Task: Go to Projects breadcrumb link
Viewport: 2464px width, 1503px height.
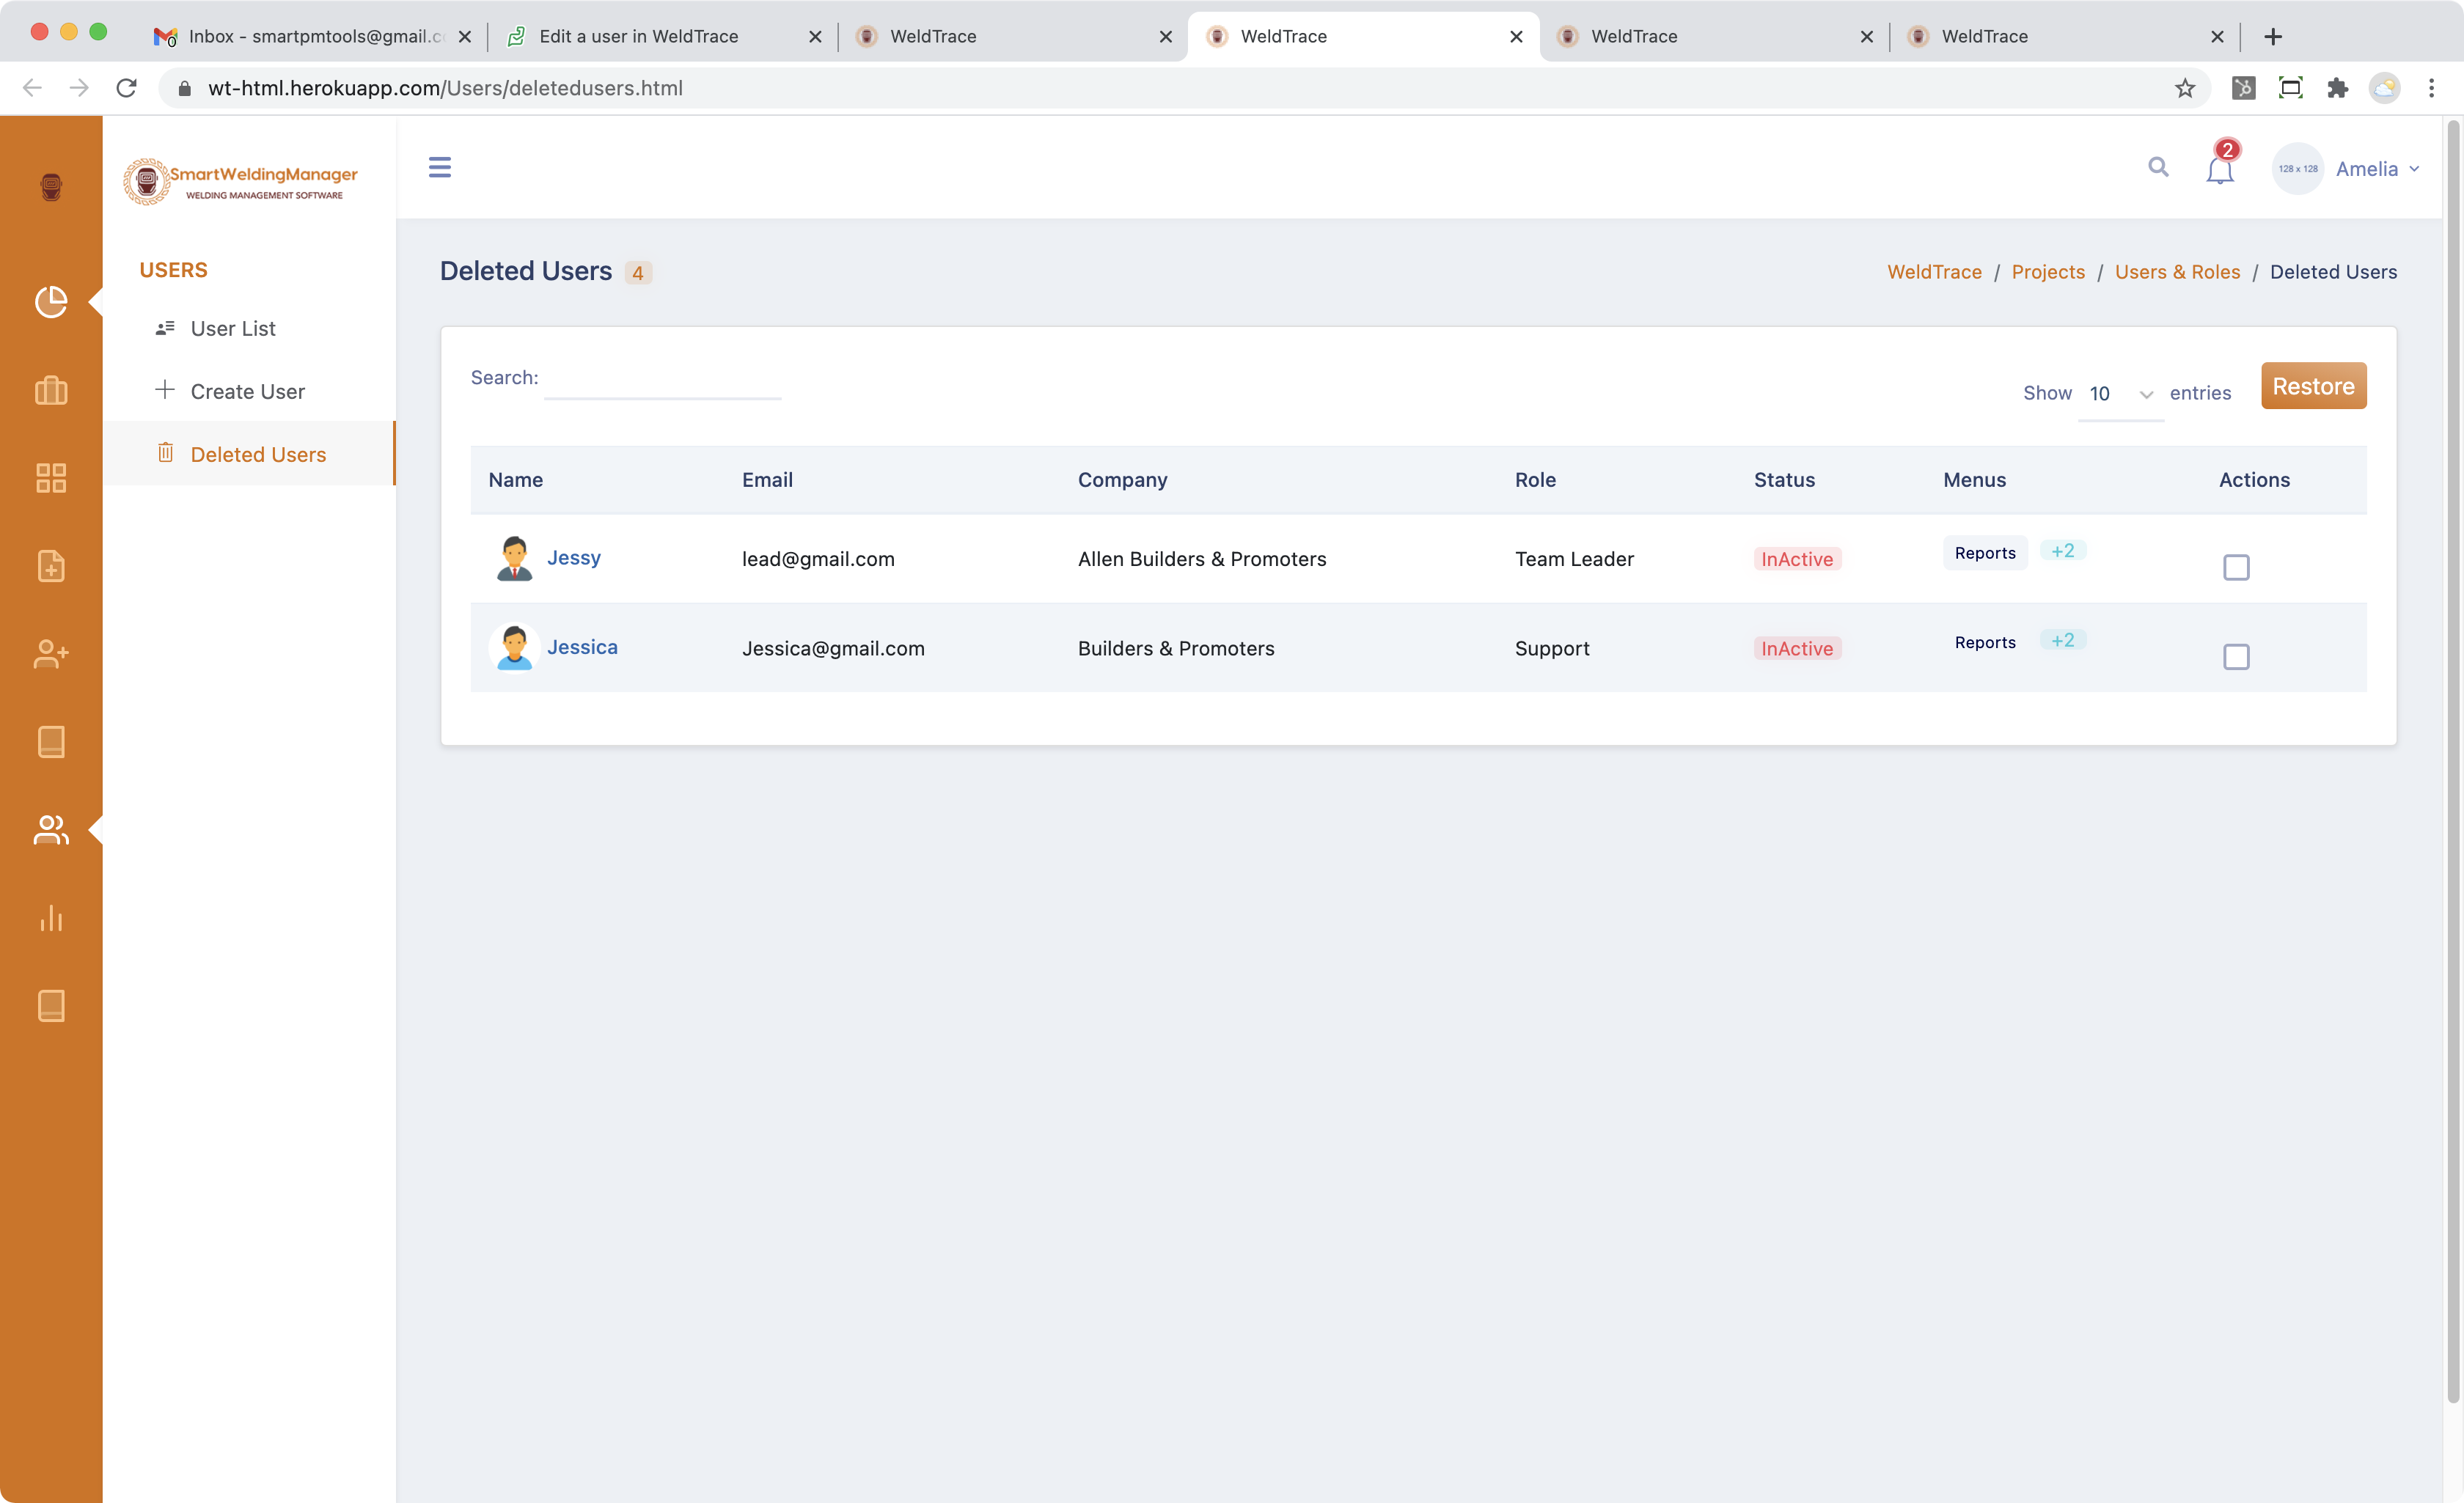Action: tap(2047, 271)
